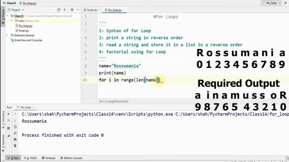The height and width of the screenshot is (162, 289).
Task: Open the Python Console tool window
Action: click(x=71, y=158)
